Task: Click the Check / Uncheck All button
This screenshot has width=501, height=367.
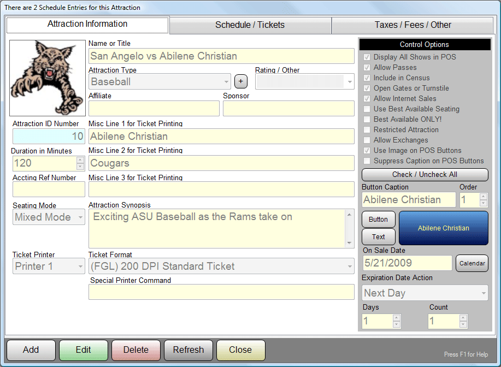Action: click(x=425, y=174)
